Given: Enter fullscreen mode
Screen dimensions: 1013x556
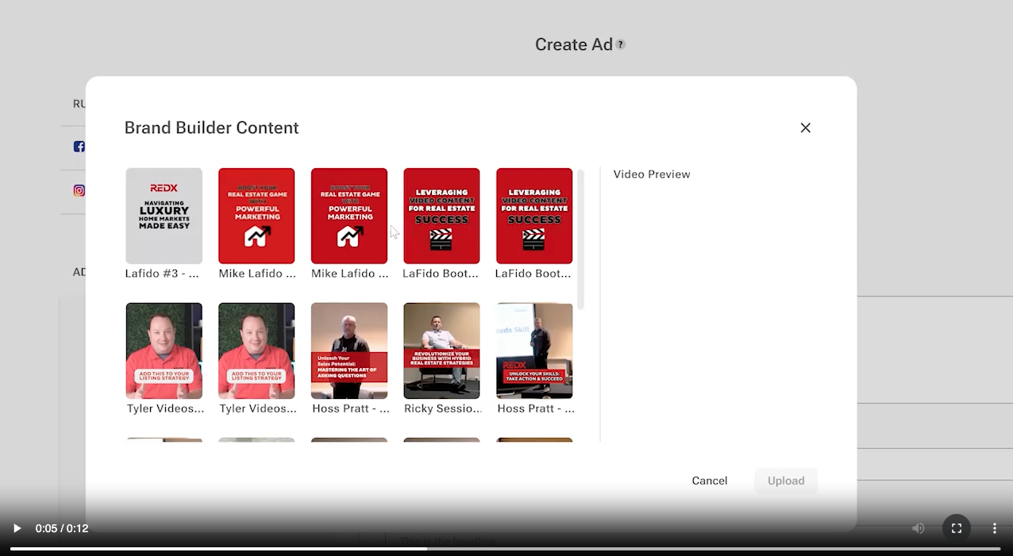Looking at the screenshot, I should click(957, 528).
